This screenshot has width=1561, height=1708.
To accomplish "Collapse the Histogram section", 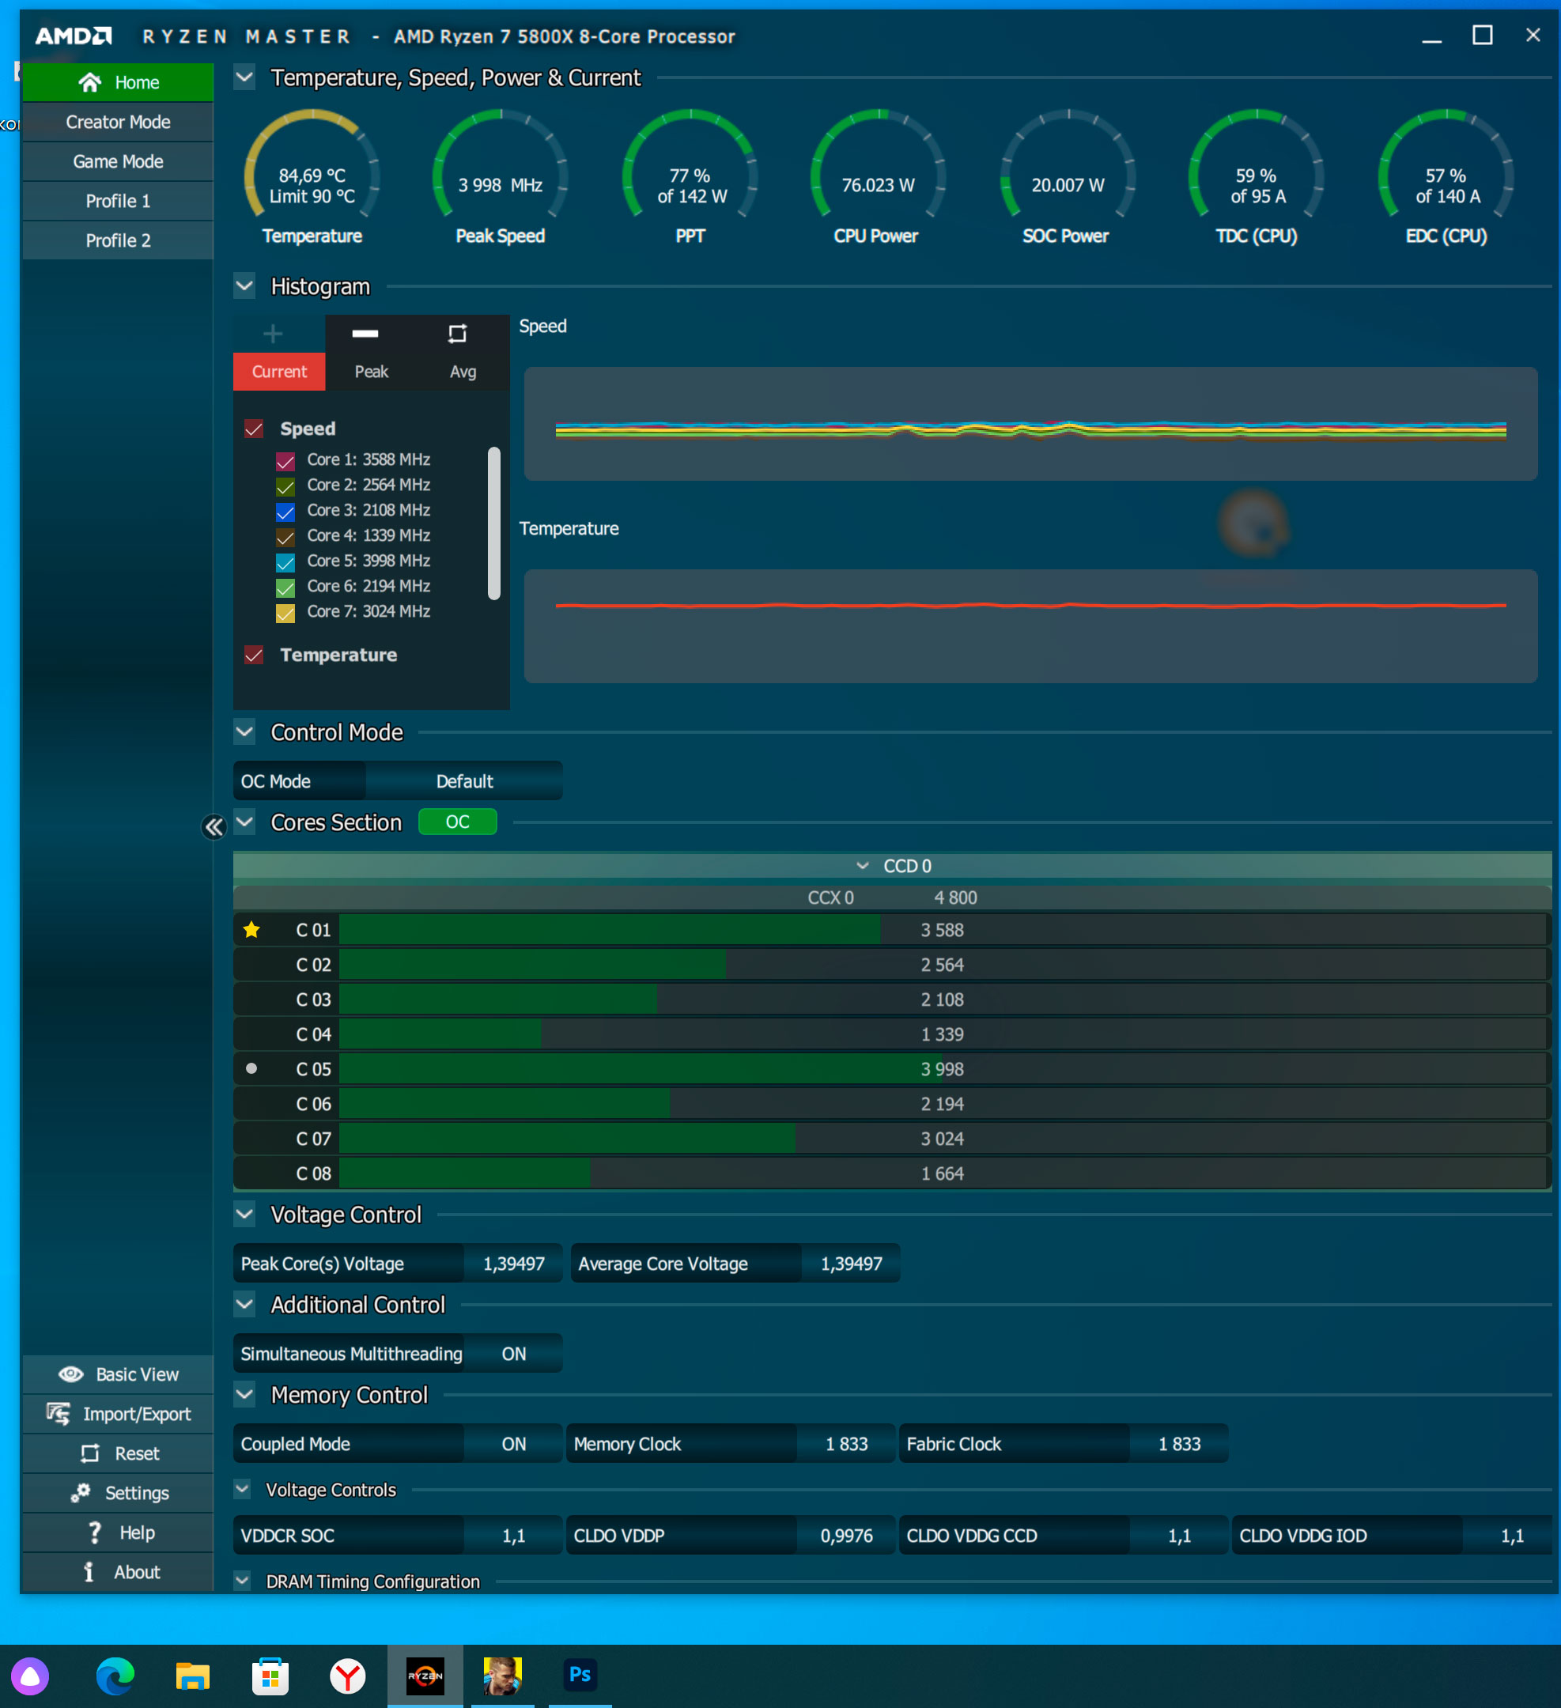I will (244, 286).
